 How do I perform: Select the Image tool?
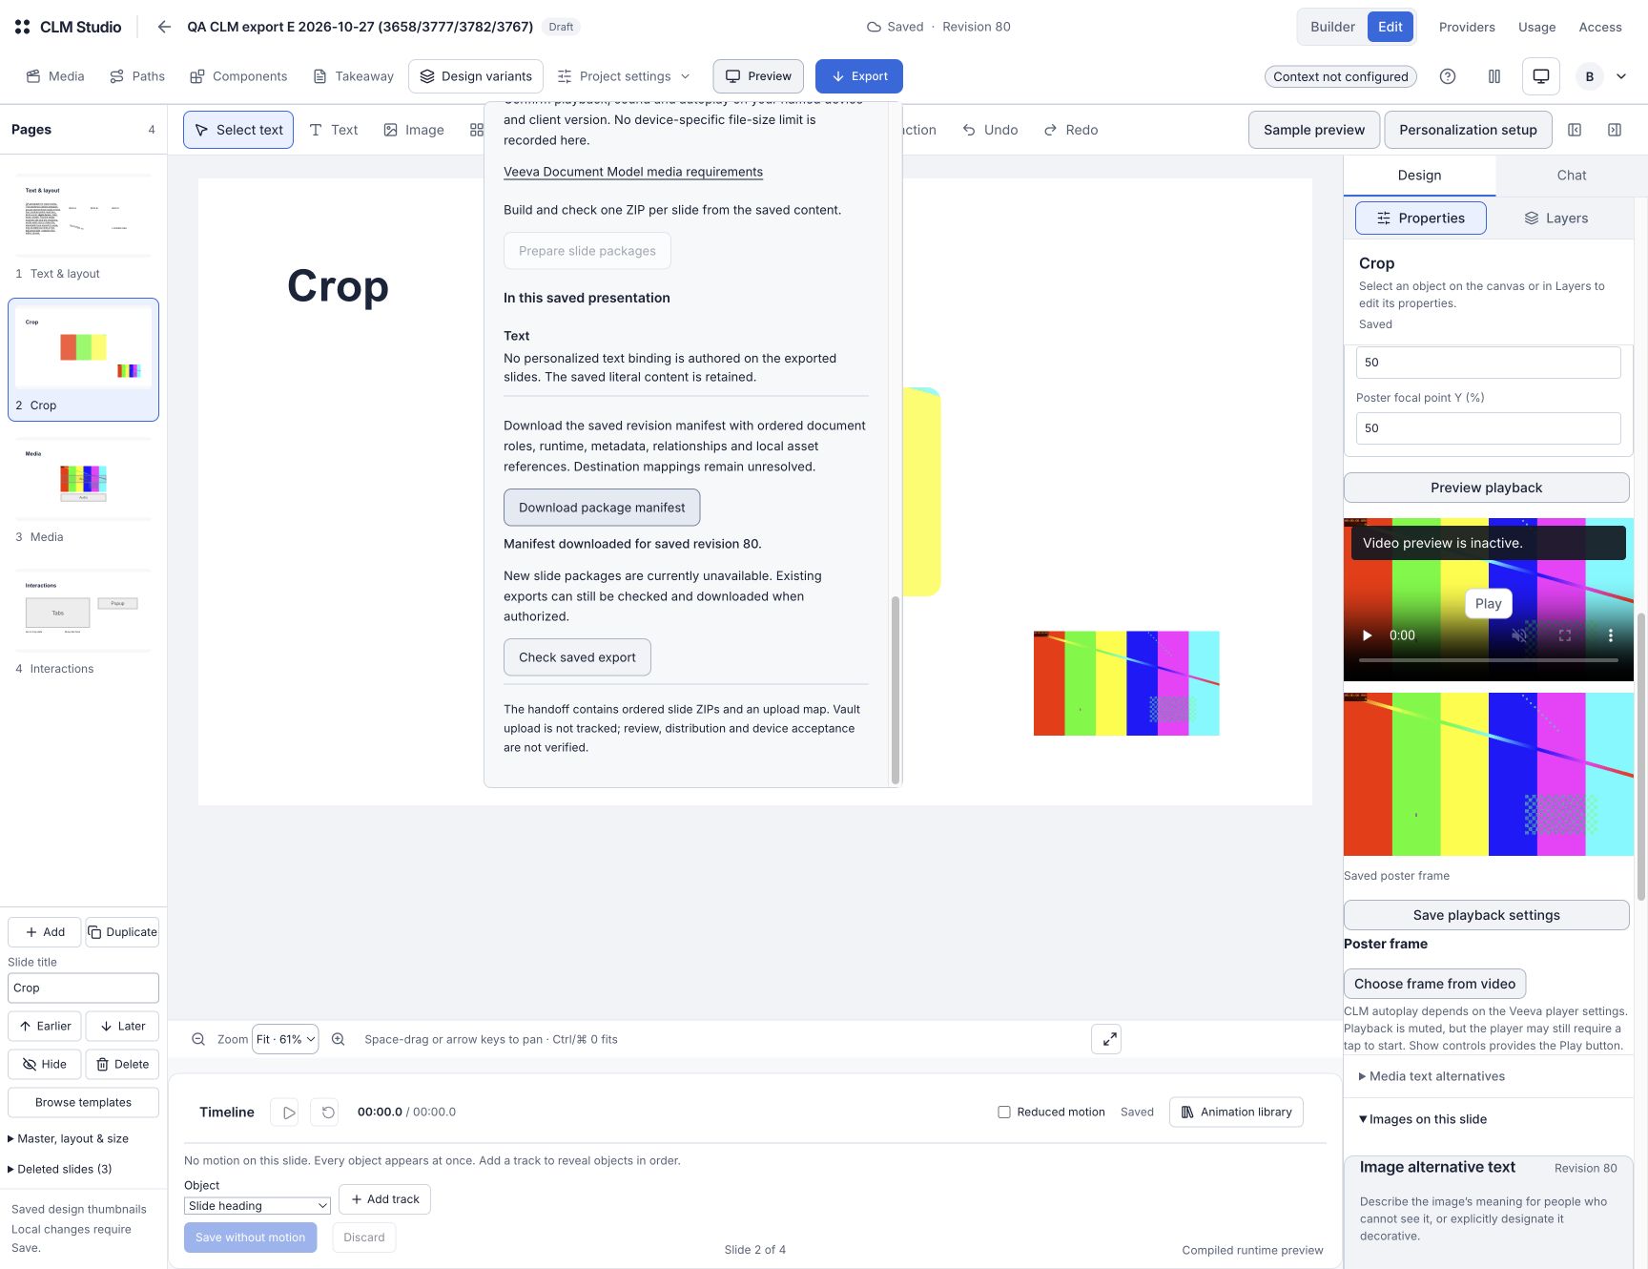pyautogui.click(x=414, y=130)
